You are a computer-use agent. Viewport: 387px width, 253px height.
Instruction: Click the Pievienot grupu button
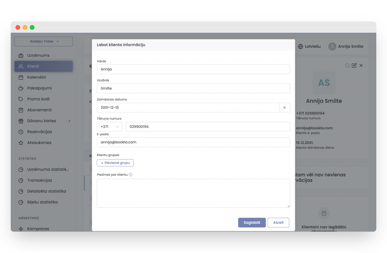click(x=115, y=163)
